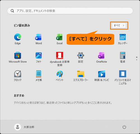Open the Edge browser app
This screenshot has width=140, height=134.
(x=18, y=39)
